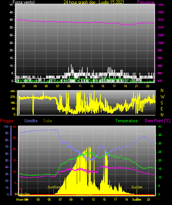The width and height of the screenshot is (172, 205).
Task: Click "90" on the wind direction axis
Action: coord(13,109)
